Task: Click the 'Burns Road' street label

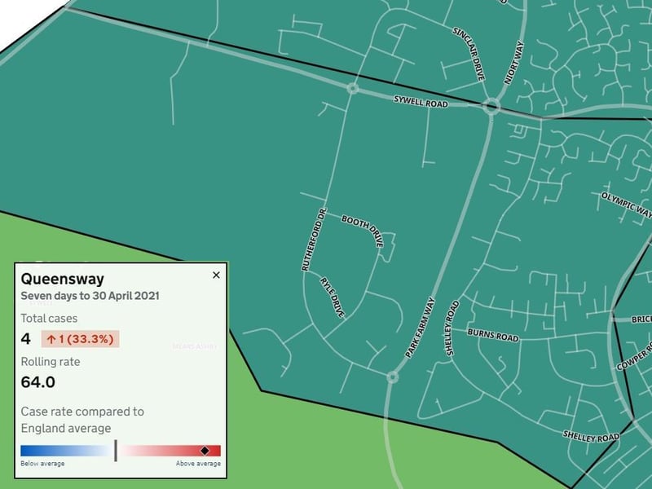Action: pos(493,335)
